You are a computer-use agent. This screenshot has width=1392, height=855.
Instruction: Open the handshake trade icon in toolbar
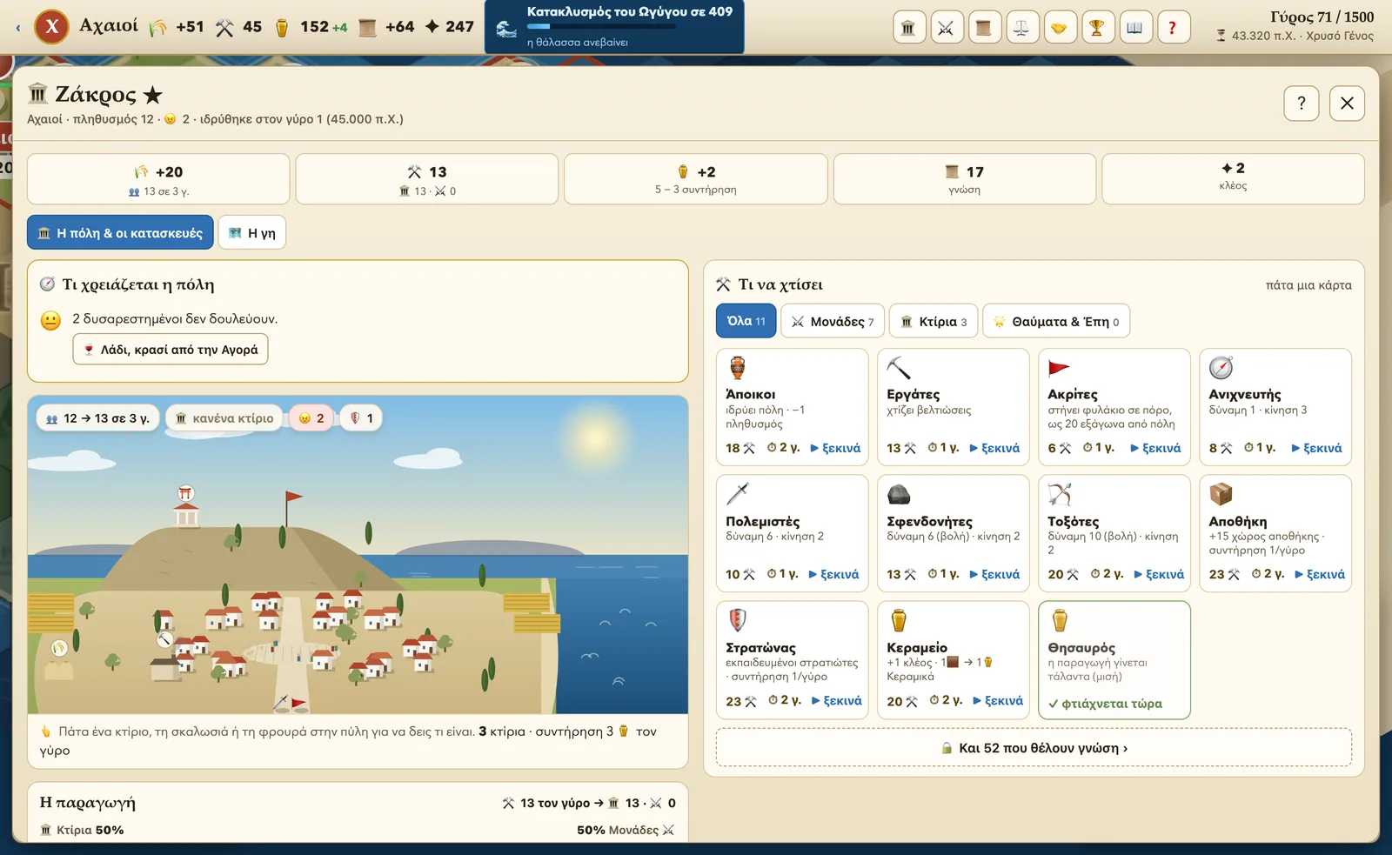point(1059,28)
